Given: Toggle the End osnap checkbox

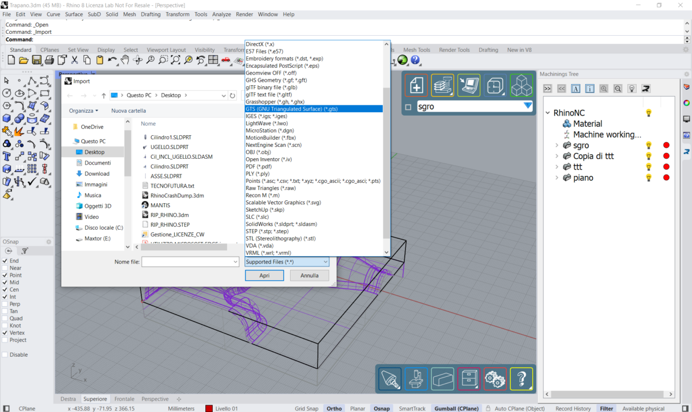Looking at the screenshot, I should pos(5,261).
